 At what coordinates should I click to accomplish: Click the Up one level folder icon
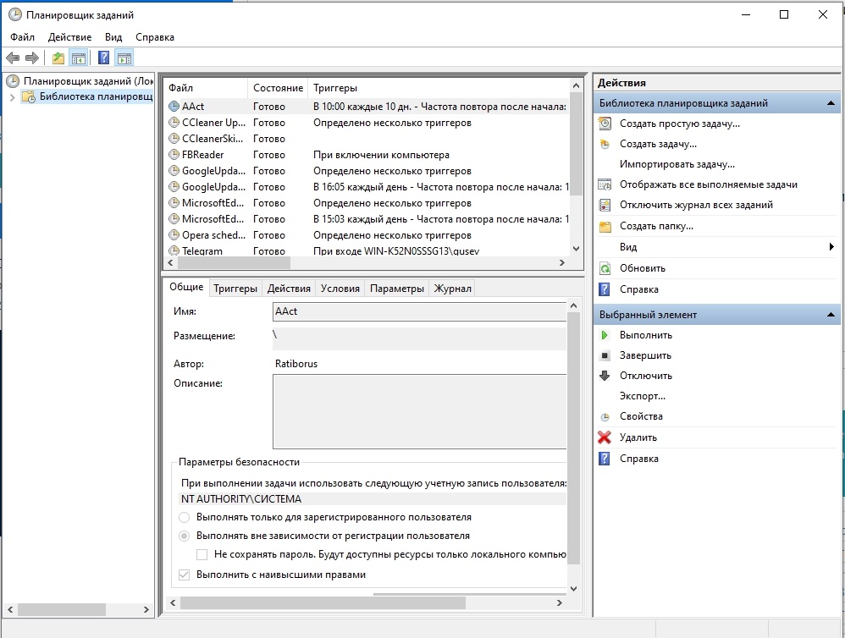coord(58,58)
